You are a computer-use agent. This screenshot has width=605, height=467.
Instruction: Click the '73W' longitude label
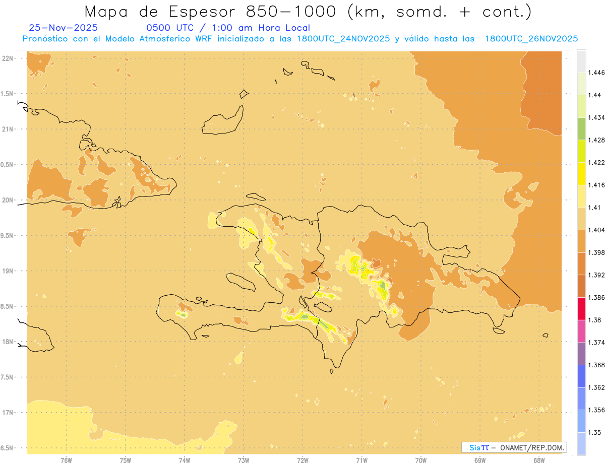click(x=244, y=460)
